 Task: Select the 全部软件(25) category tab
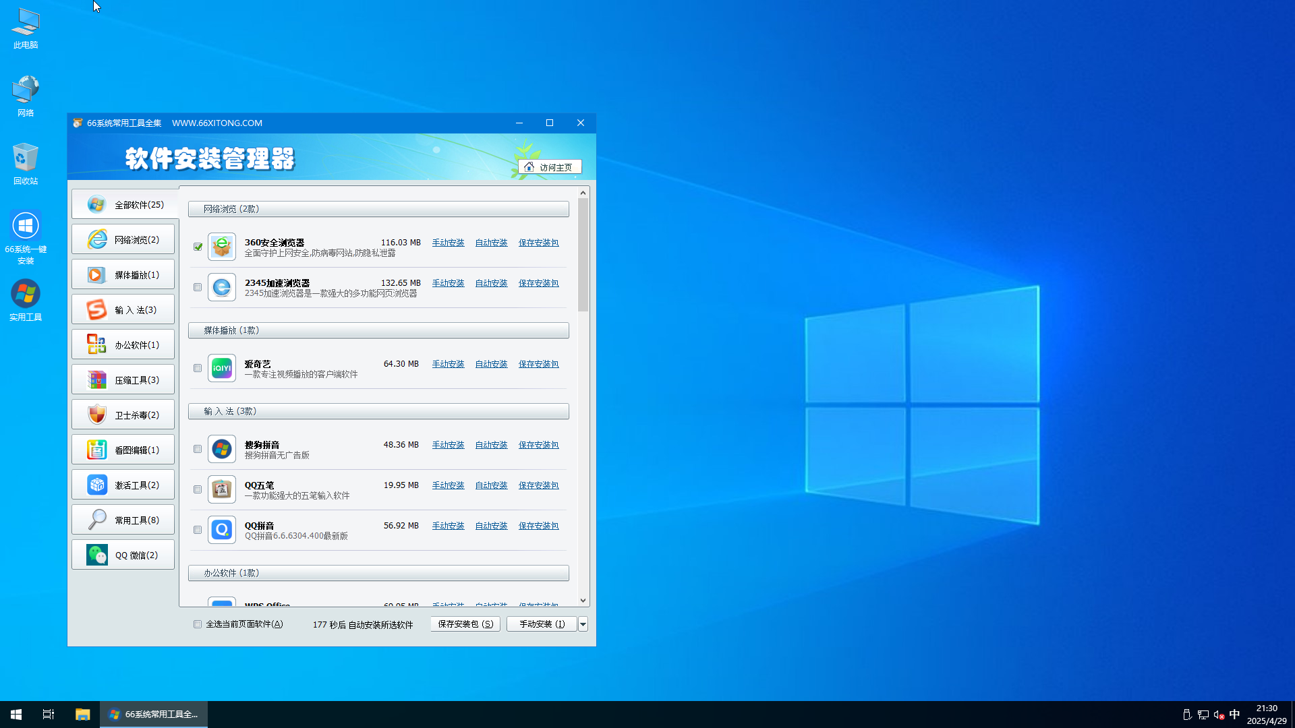pos(124,204)
